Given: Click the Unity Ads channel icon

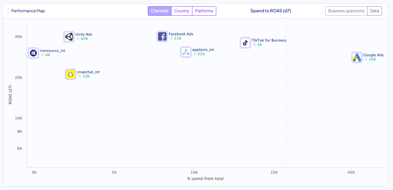Looking at the screenshot, I should 69,37.
